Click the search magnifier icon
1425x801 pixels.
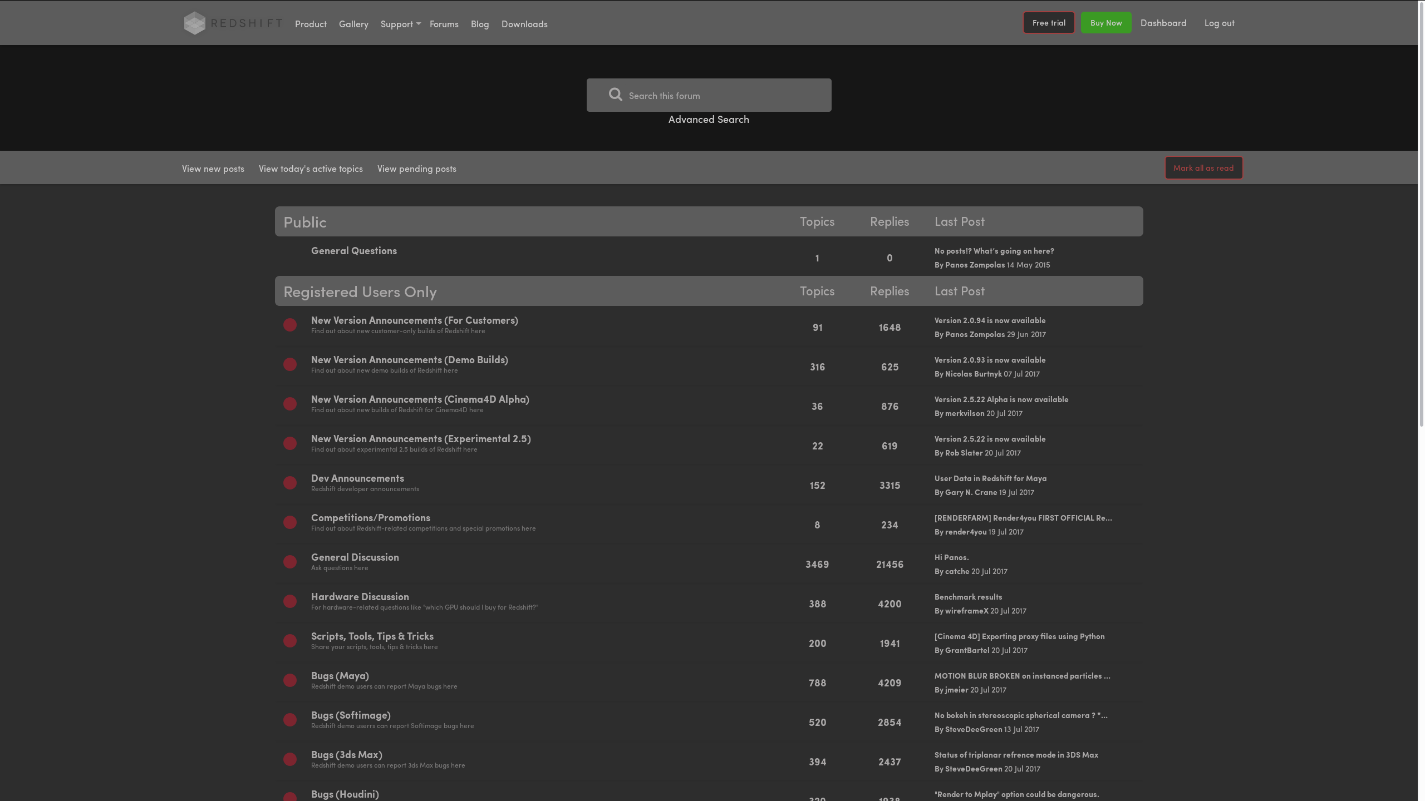click(615, 95)
